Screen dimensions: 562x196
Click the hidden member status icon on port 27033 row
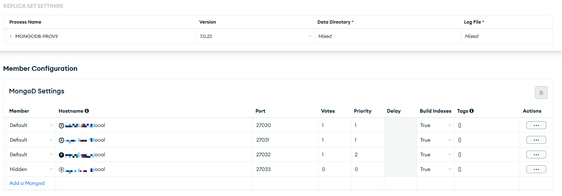[x=61, y=170]
